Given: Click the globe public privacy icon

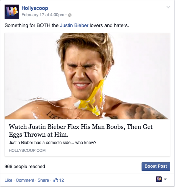Looking at the screenshot, I should coord(70,15).
